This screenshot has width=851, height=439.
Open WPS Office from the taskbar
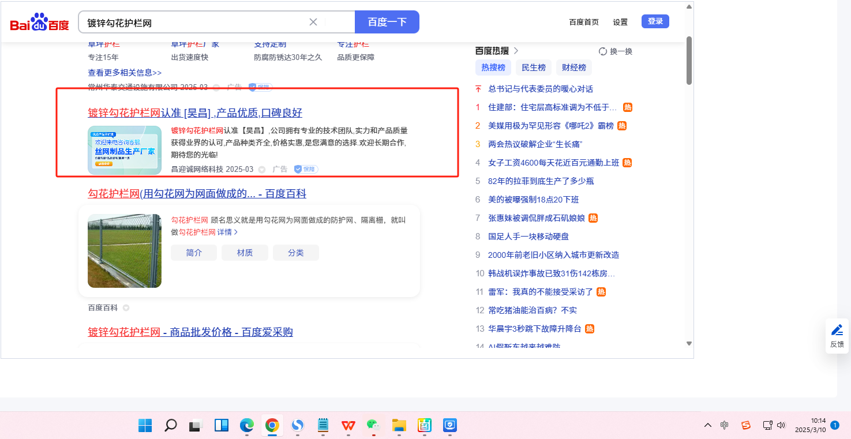pyautogui.click(x=348, y=426)
